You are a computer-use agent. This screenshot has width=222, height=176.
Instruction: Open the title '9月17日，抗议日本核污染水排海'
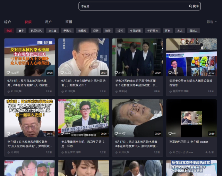point(136,144)
